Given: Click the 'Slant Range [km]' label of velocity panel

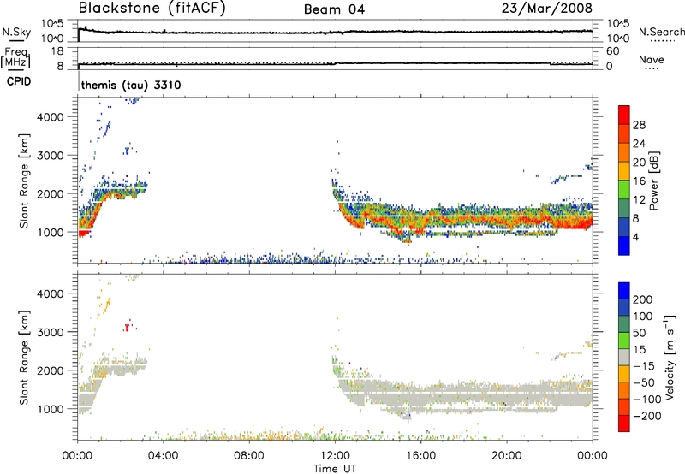Looking at the screenshot, I should pyautogui.click(x=24, y=358).
